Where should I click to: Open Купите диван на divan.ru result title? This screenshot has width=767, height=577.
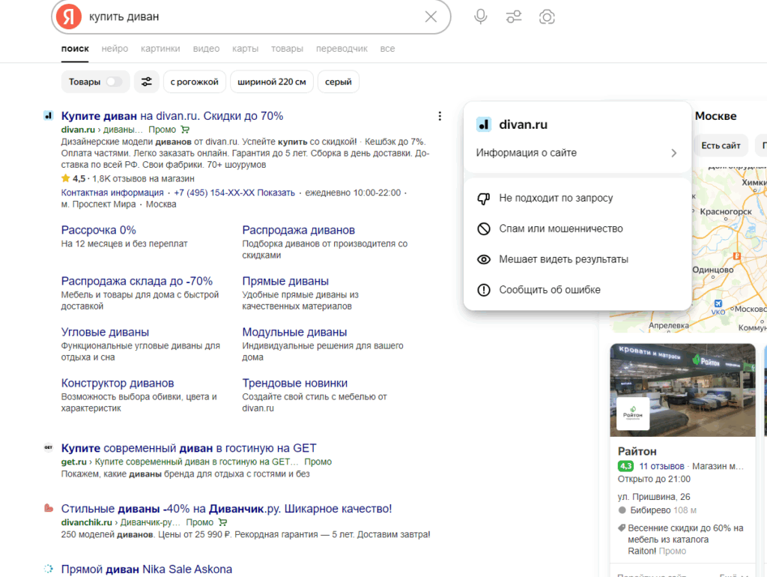coord(172,116)
